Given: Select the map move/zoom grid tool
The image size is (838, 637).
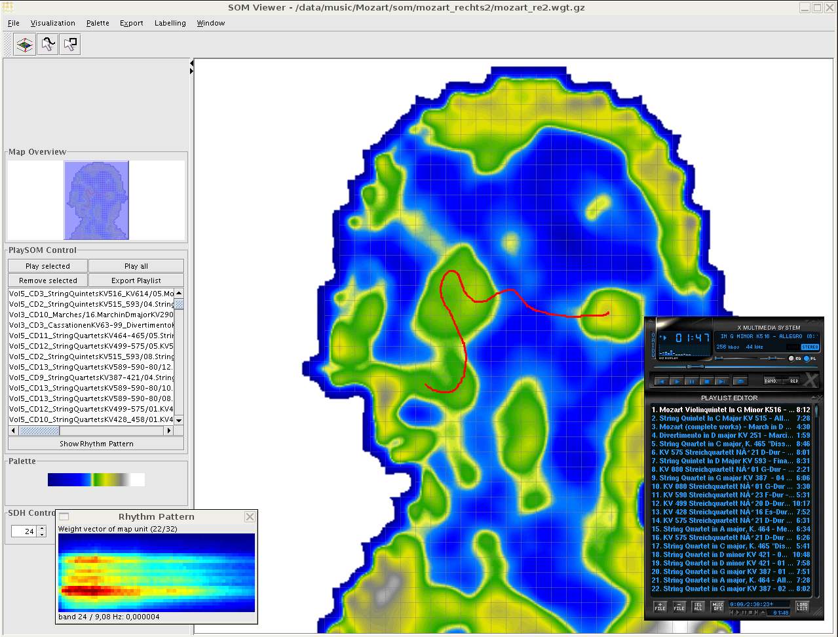Looking at the screenshot, I should tap(25, 45).
